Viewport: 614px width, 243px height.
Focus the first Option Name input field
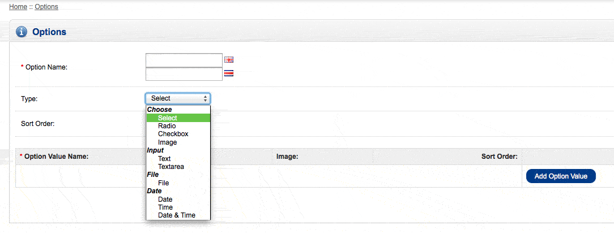(x=184, y=60)
